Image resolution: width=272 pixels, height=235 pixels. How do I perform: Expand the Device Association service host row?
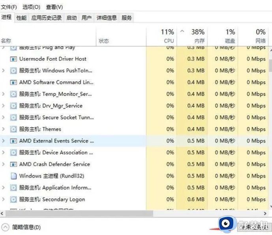pos(4,152)
